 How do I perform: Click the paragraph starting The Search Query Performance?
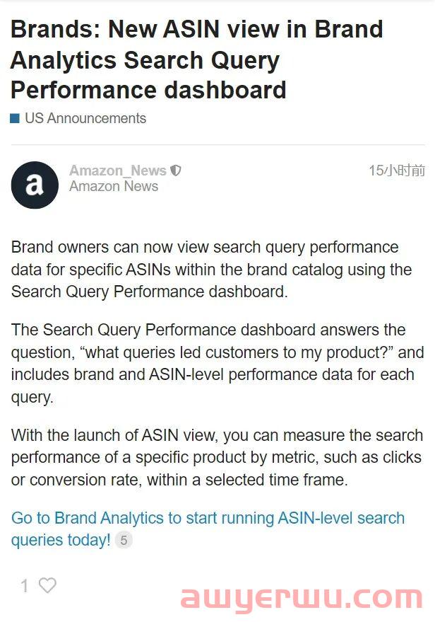point(218,363)
